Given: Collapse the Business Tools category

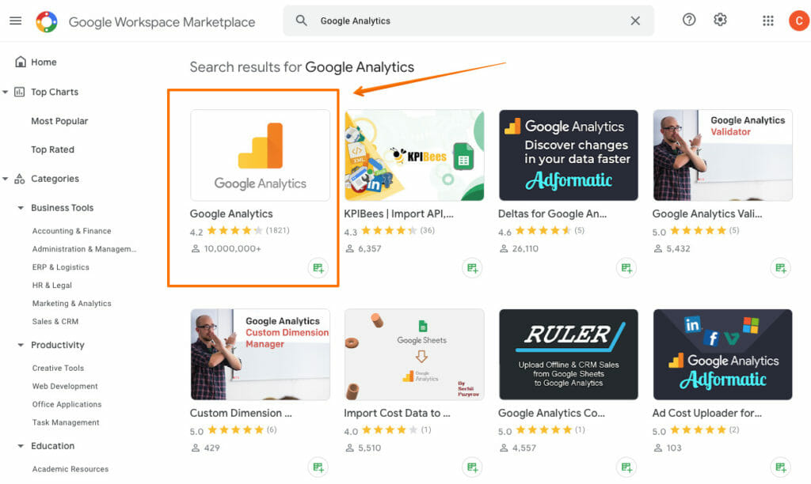Looking at the screenshot, I should [x=20, y=207].
